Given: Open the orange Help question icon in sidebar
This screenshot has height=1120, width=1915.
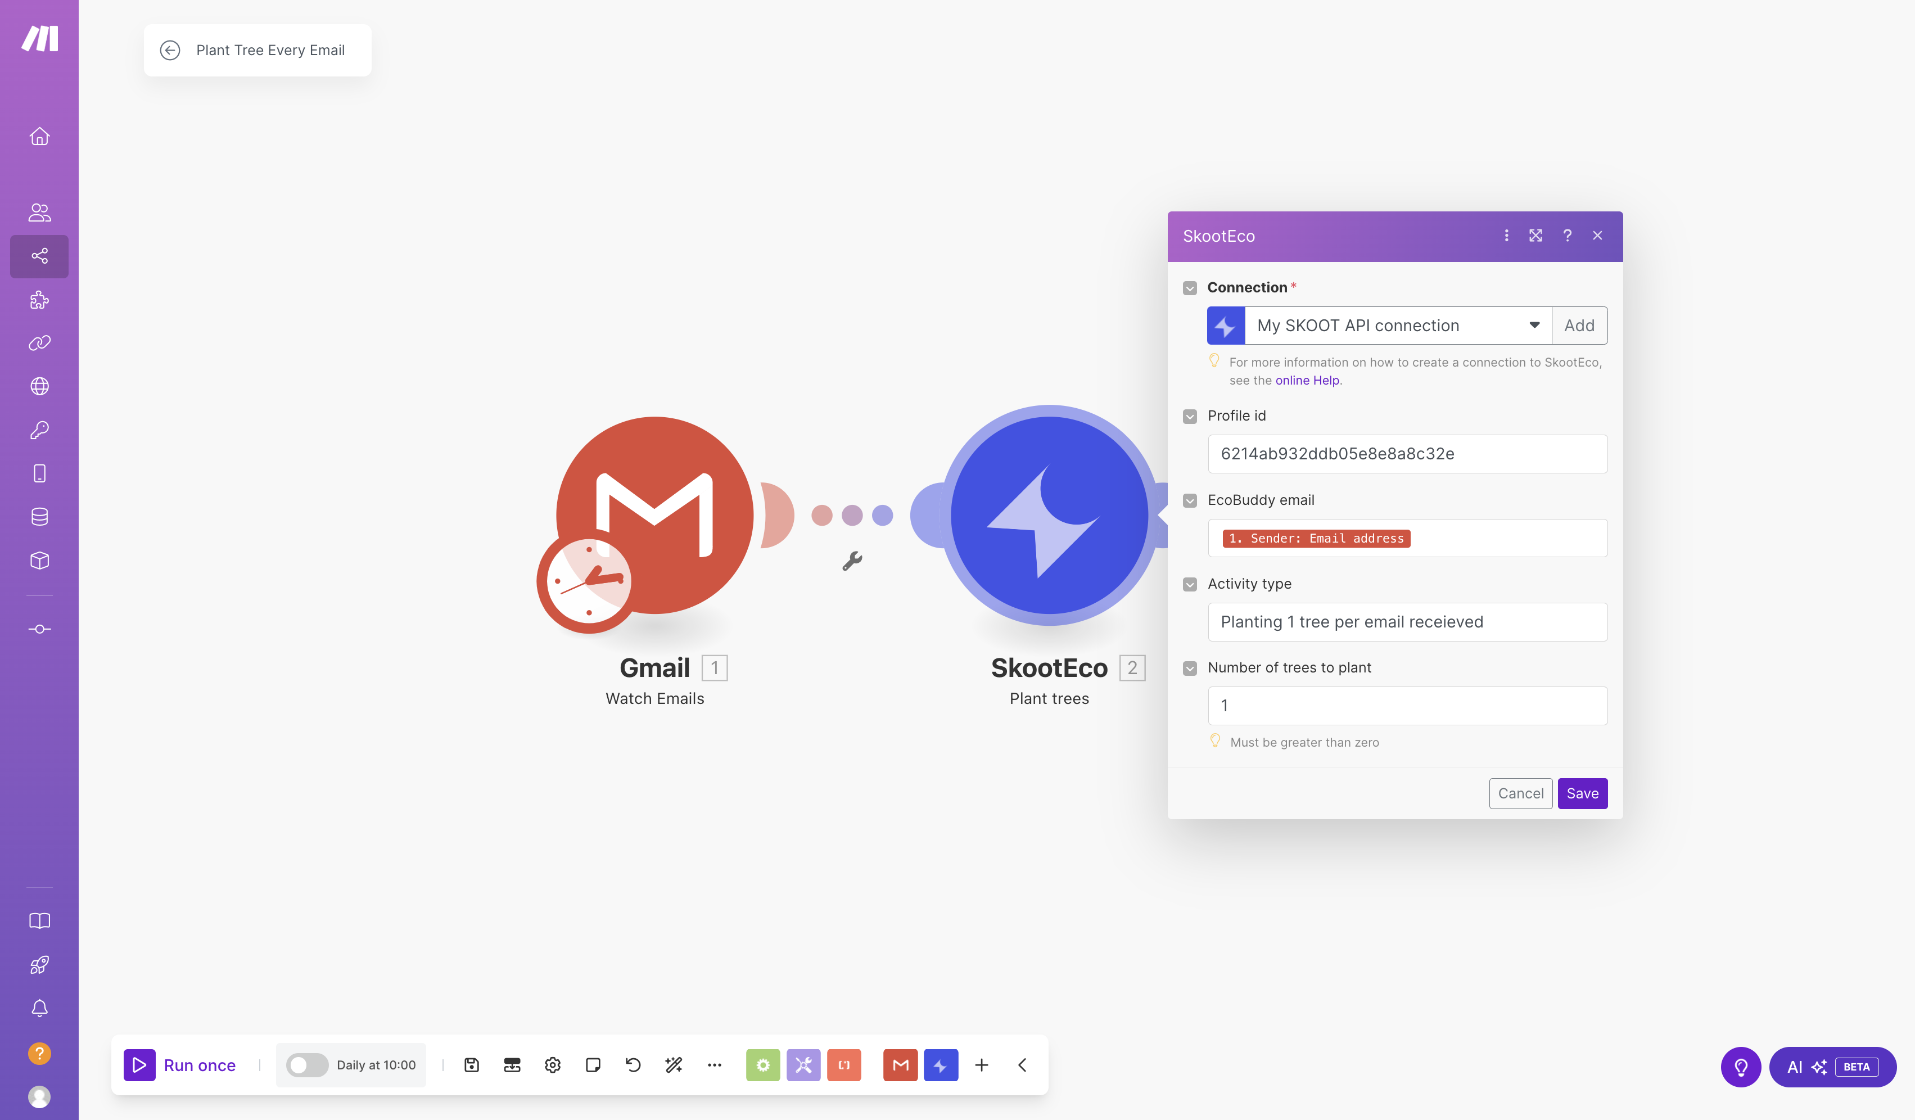Looking at the screenshot, I should tap(39, 1053).
